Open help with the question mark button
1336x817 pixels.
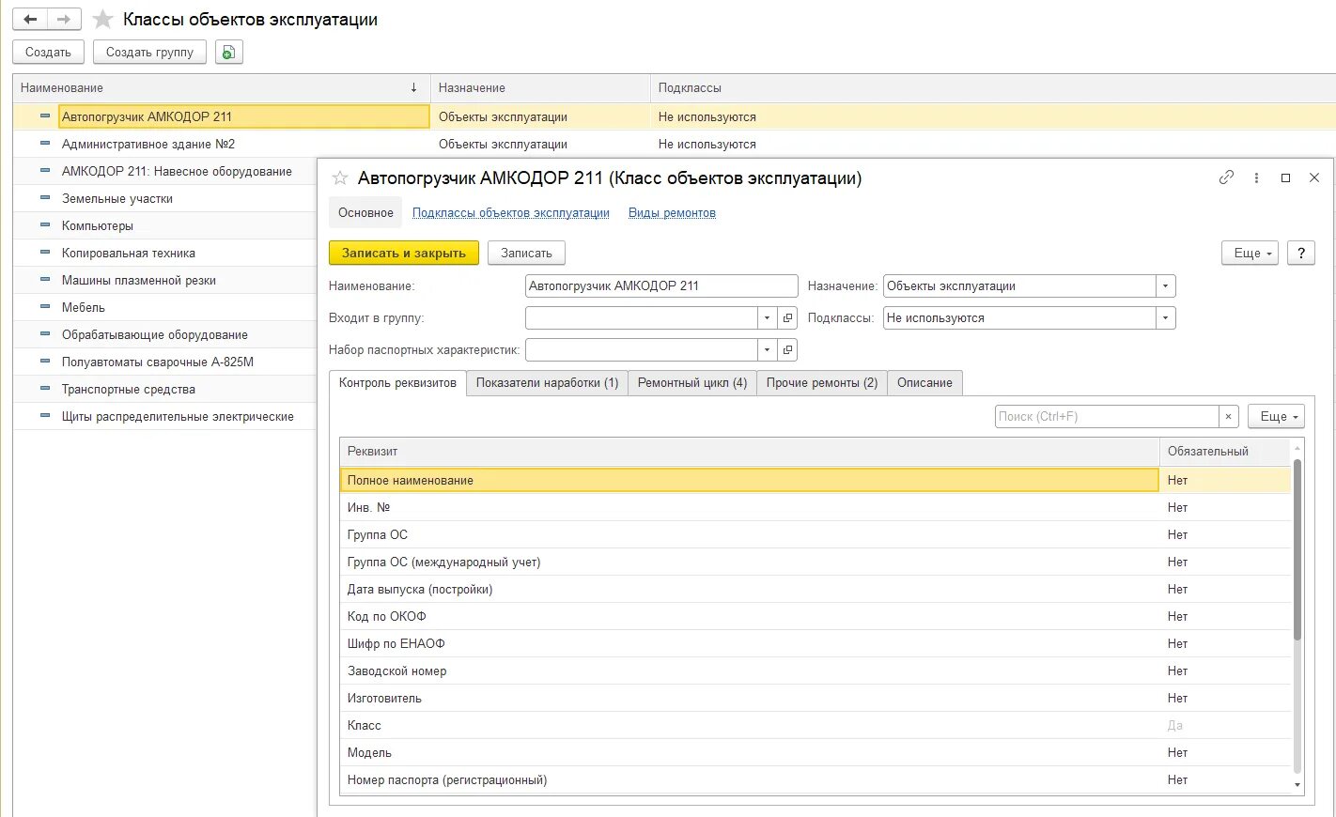click(1301, 254)
